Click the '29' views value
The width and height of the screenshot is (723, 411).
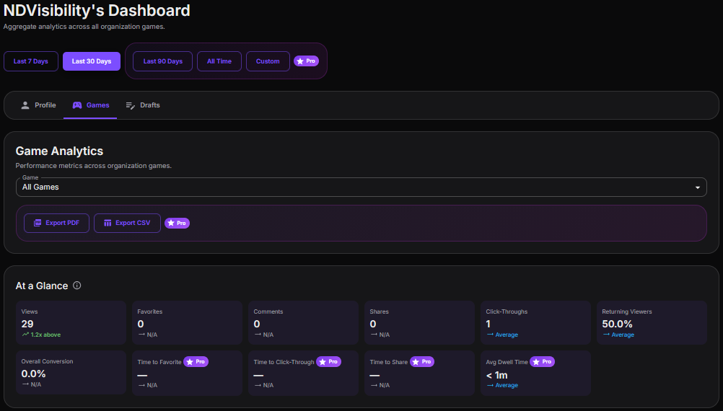tap(27, 324)
